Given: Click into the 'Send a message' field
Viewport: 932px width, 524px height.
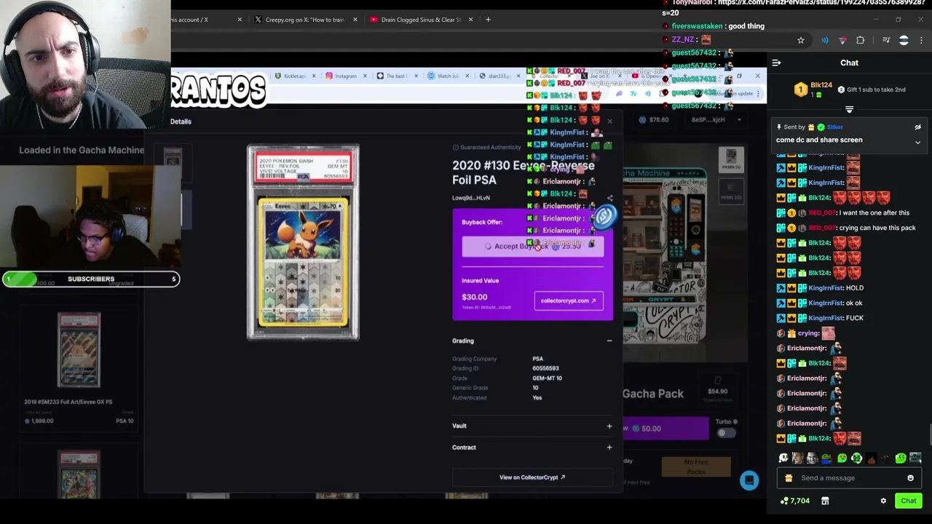Looking at the screenshot, I should (849, 478).
